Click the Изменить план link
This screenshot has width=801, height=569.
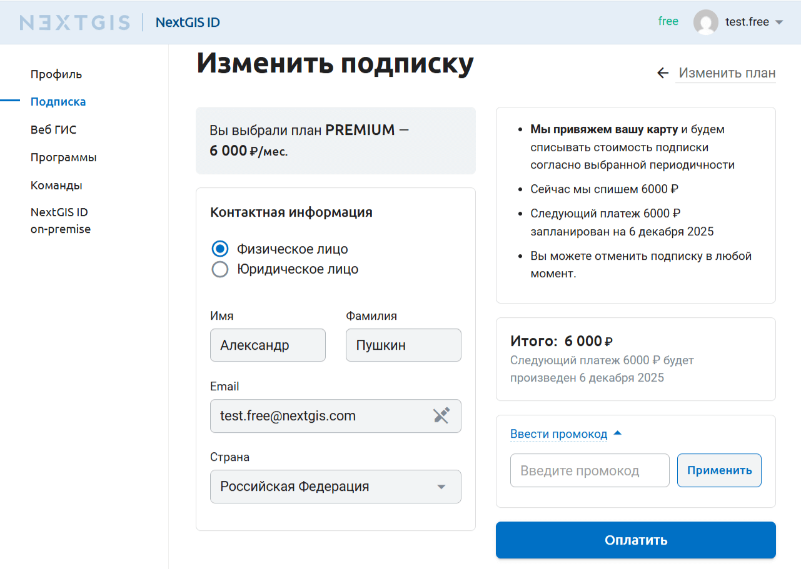pyautogui.click(x=727, y=73)
